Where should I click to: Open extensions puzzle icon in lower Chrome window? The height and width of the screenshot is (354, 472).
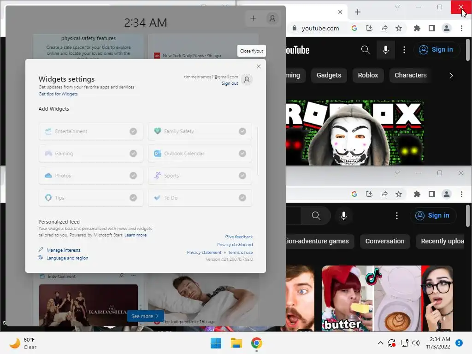pos(417,194)
